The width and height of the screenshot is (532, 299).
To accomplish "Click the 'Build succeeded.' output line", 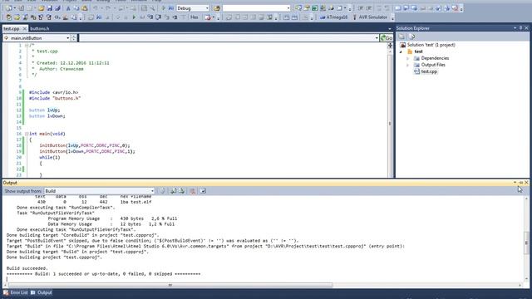I will tap(27, 268).
